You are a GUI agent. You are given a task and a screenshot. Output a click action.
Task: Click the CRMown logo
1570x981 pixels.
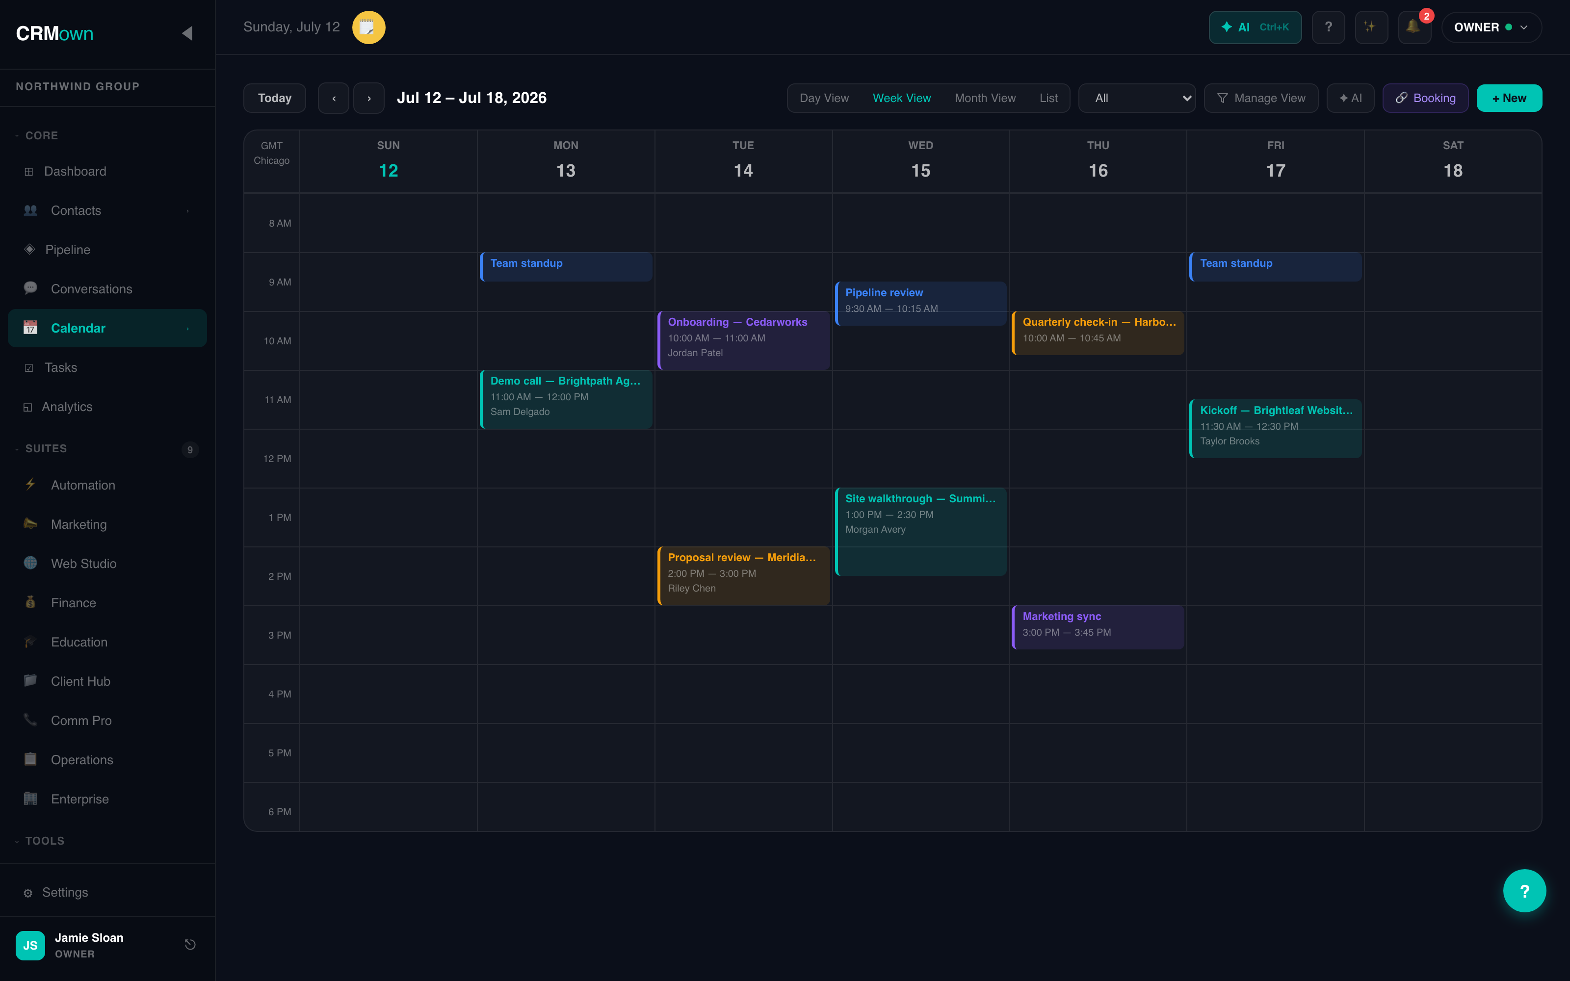pos(54,34)
